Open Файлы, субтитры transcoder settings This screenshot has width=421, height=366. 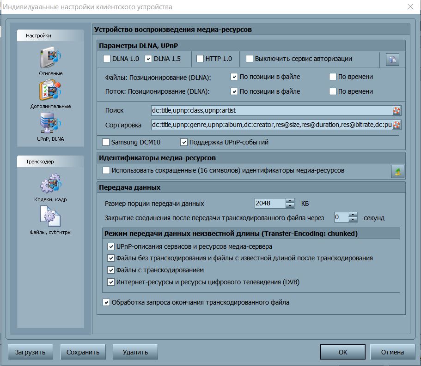tap(50, 218)
